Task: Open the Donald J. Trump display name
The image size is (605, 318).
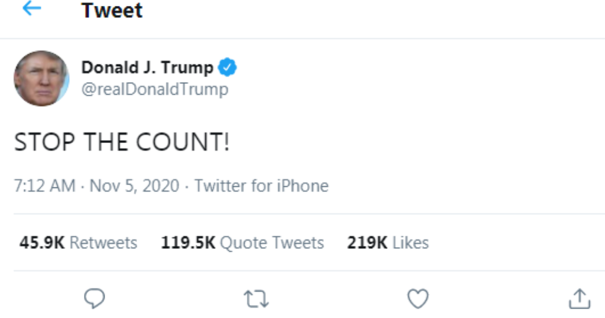Action: point(147,67)
